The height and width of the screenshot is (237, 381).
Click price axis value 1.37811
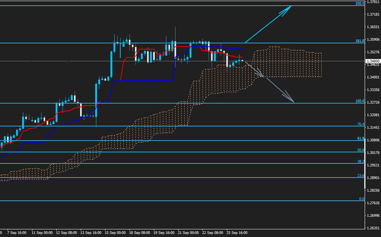(x=373, y=2)
